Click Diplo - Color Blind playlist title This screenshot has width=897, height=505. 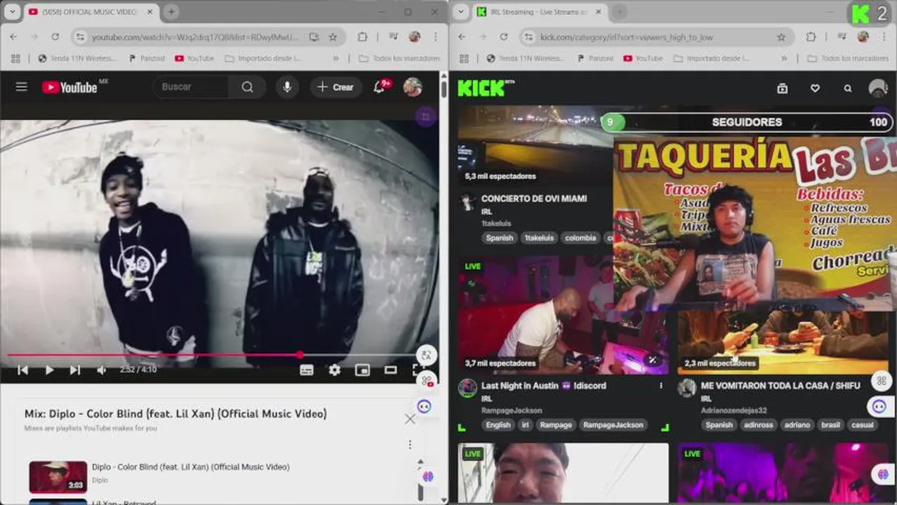click(x=190, y=467)
